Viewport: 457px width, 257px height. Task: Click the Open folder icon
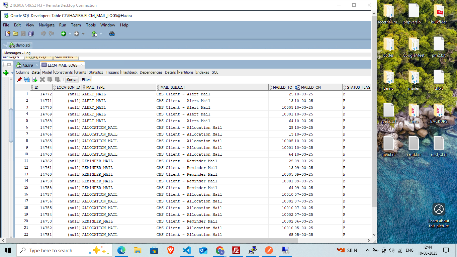[15, 33]
